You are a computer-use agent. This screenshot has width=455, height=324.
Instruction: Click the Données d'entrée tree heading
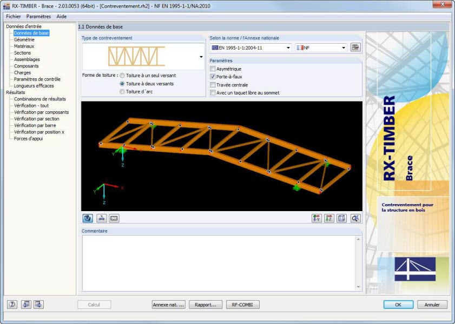click(24, 26)
